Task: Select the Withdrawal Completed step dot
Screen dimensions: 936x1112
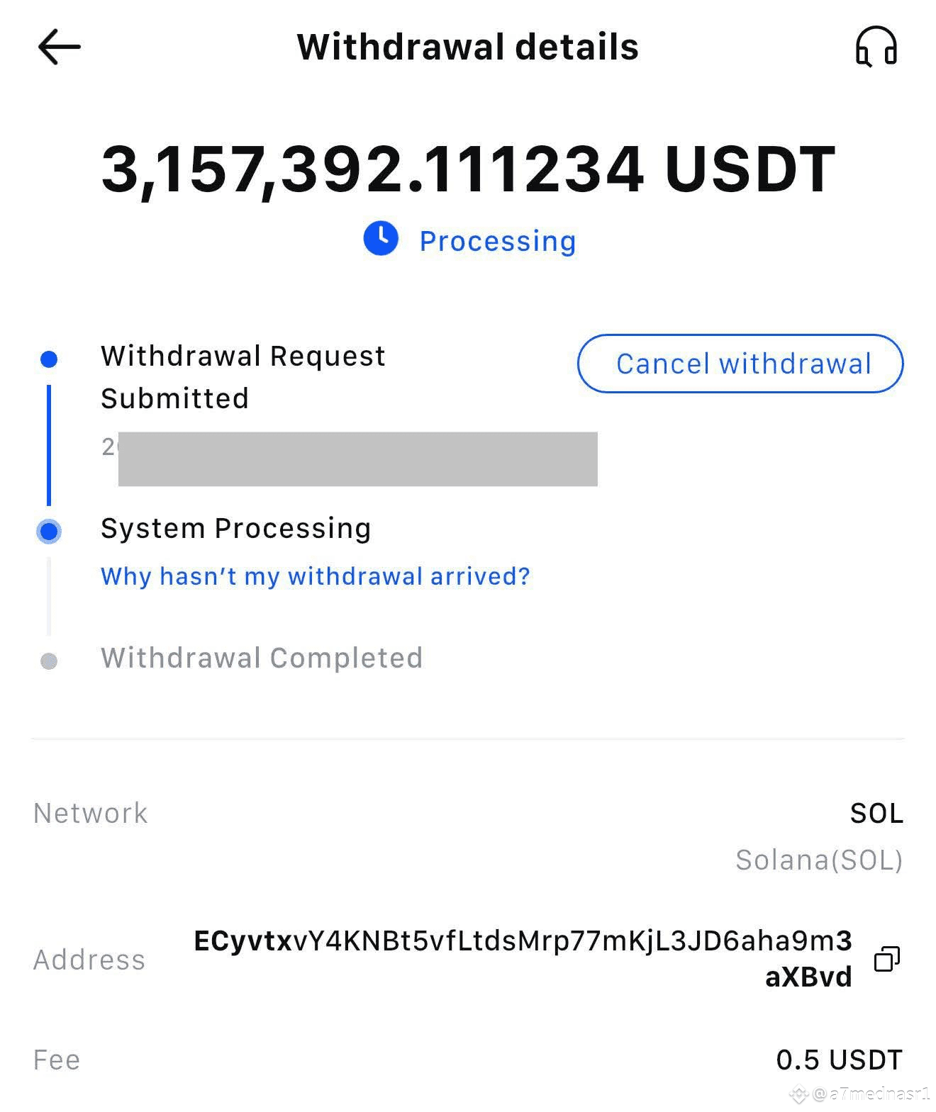Action: [49, 661]
